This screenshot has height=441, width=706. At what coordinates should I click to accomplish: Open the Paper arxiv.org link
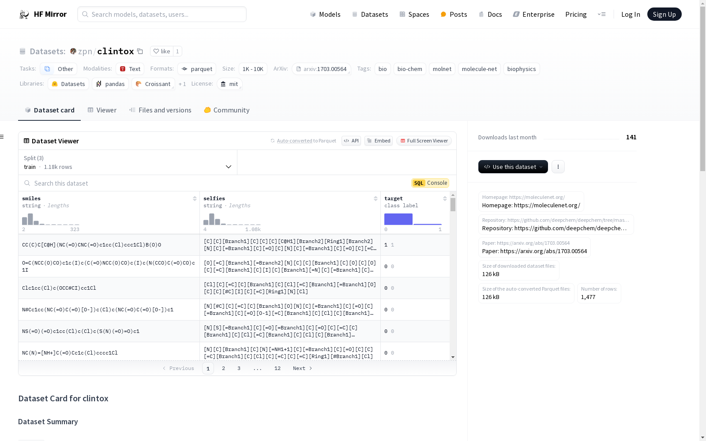(534, 247)
